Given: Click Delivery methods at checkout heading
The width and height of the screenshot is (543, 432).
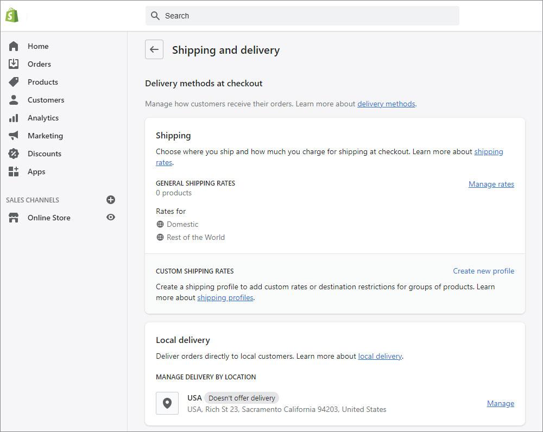Looking at the screenshot, I should tap(204, 84).
